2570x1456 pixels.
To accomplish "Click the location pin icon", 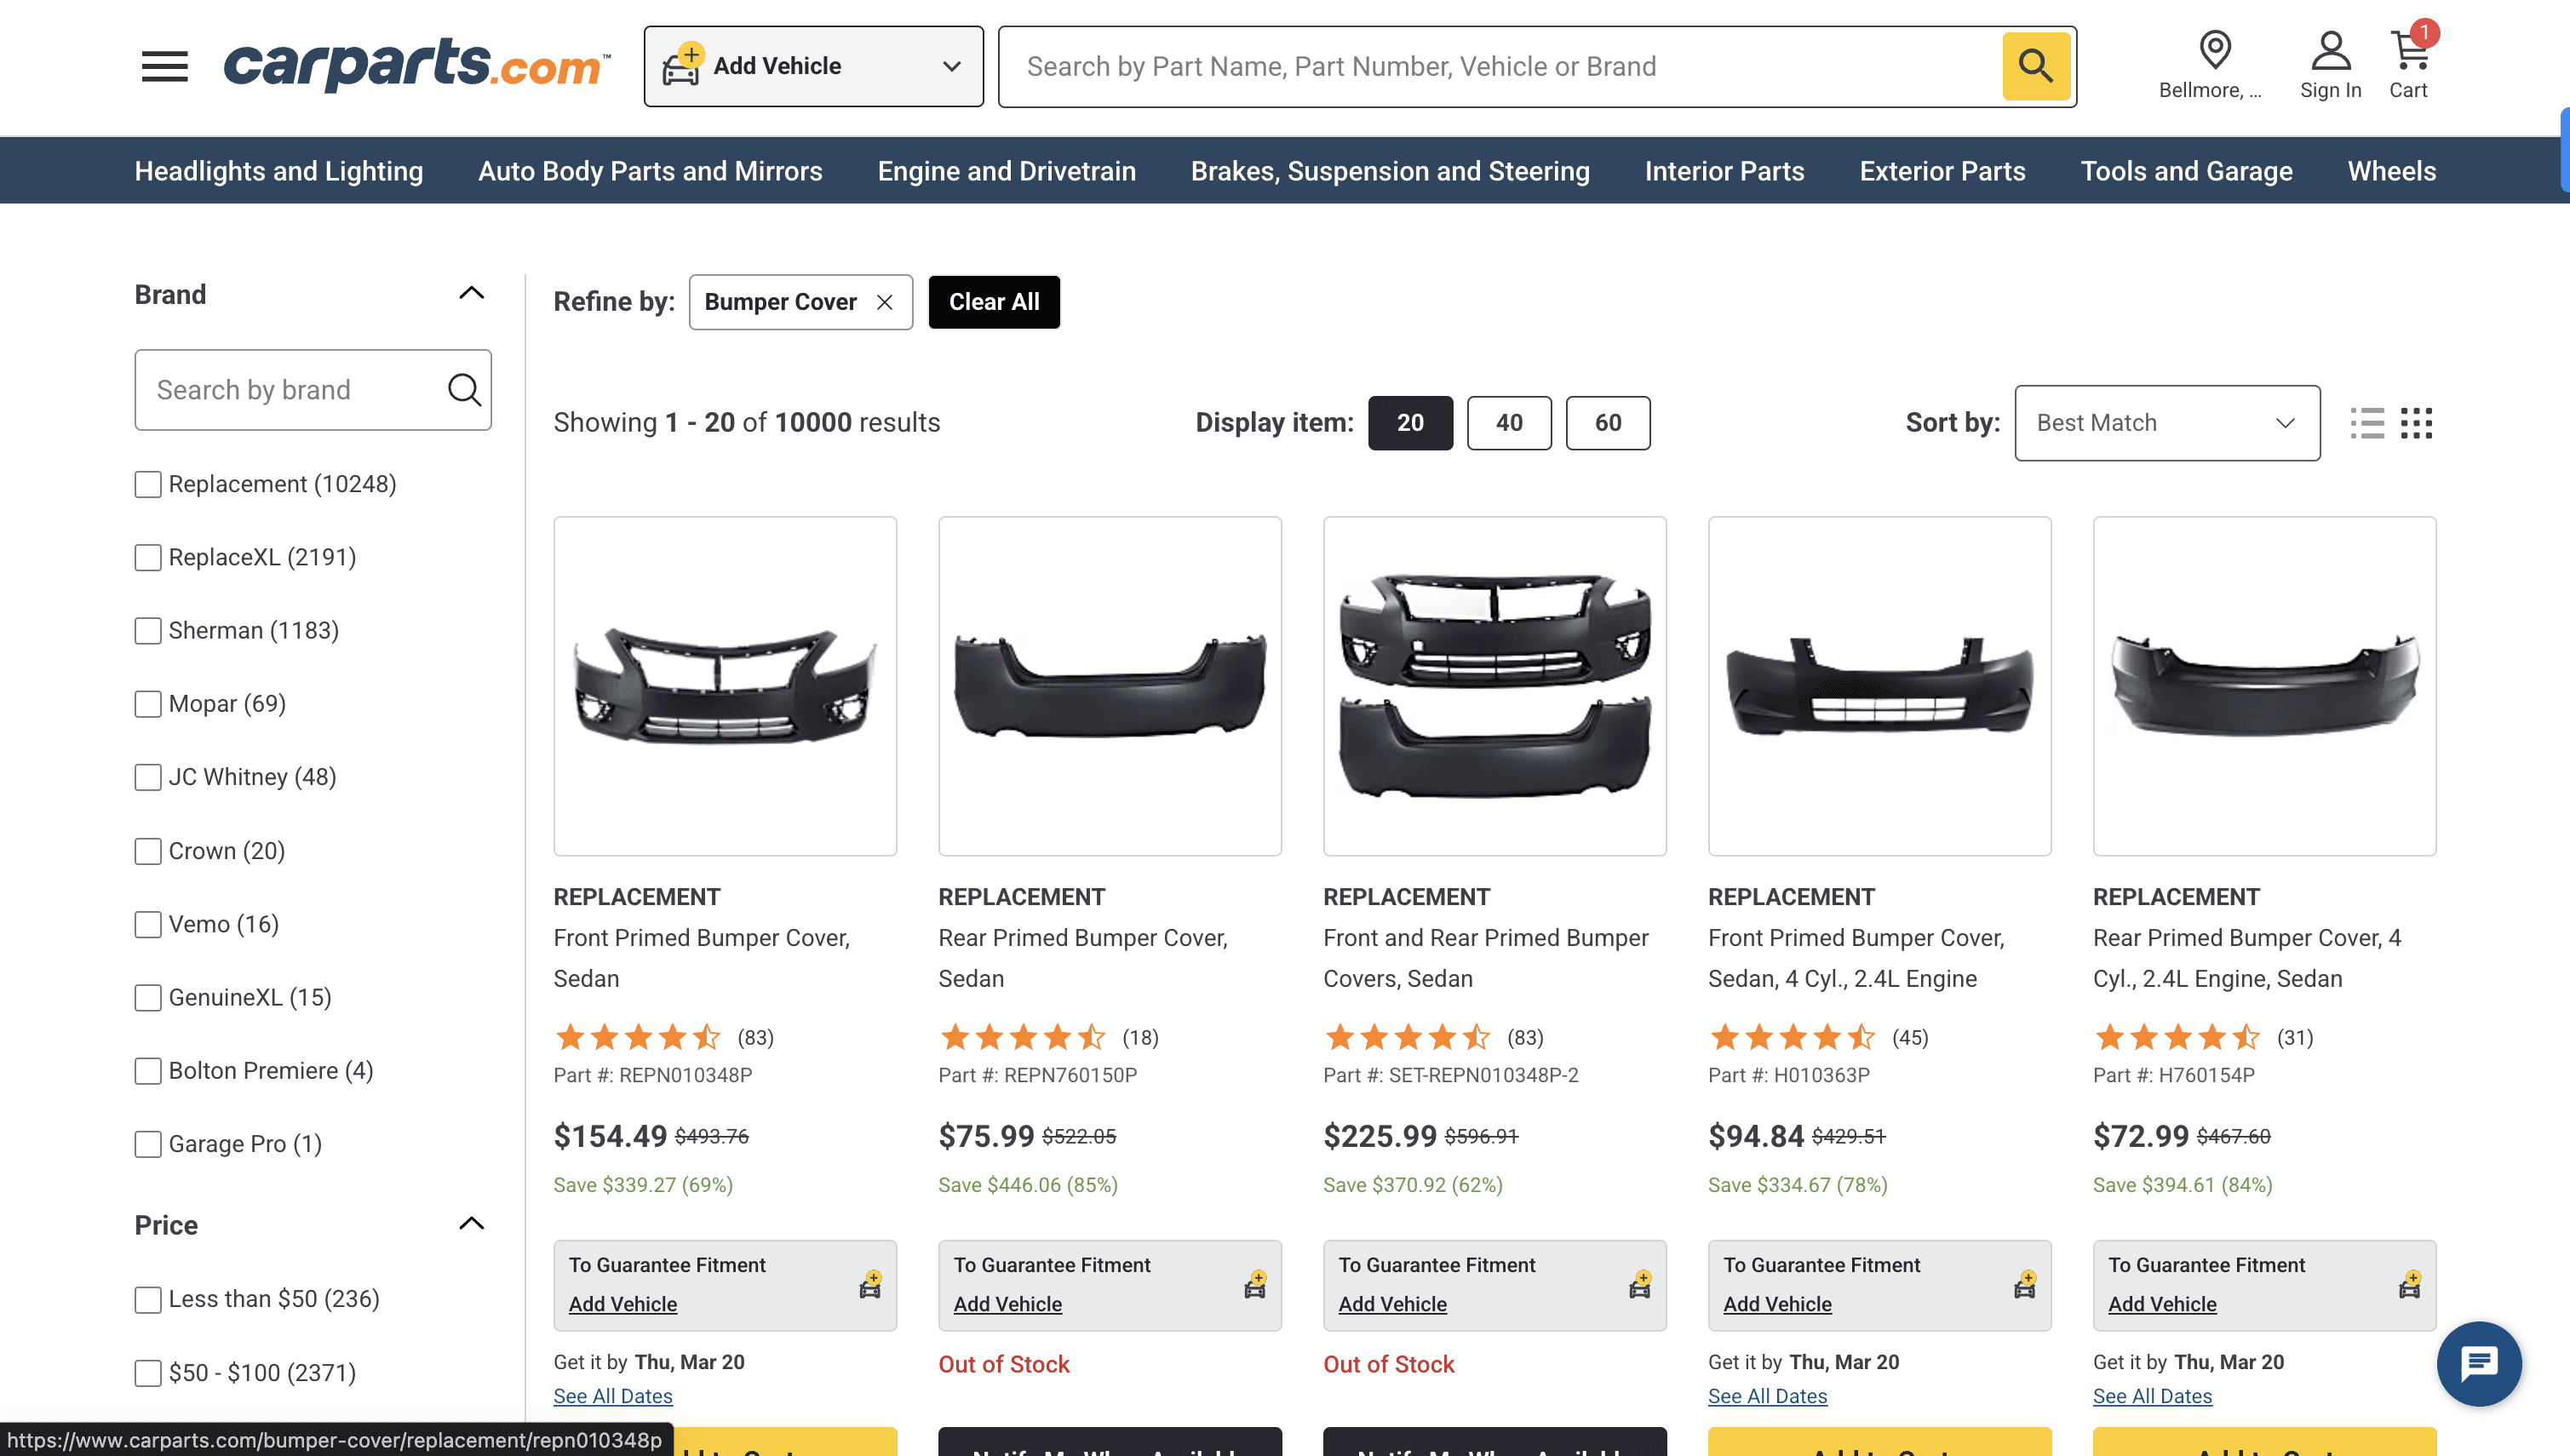I will click(2215, 49).
